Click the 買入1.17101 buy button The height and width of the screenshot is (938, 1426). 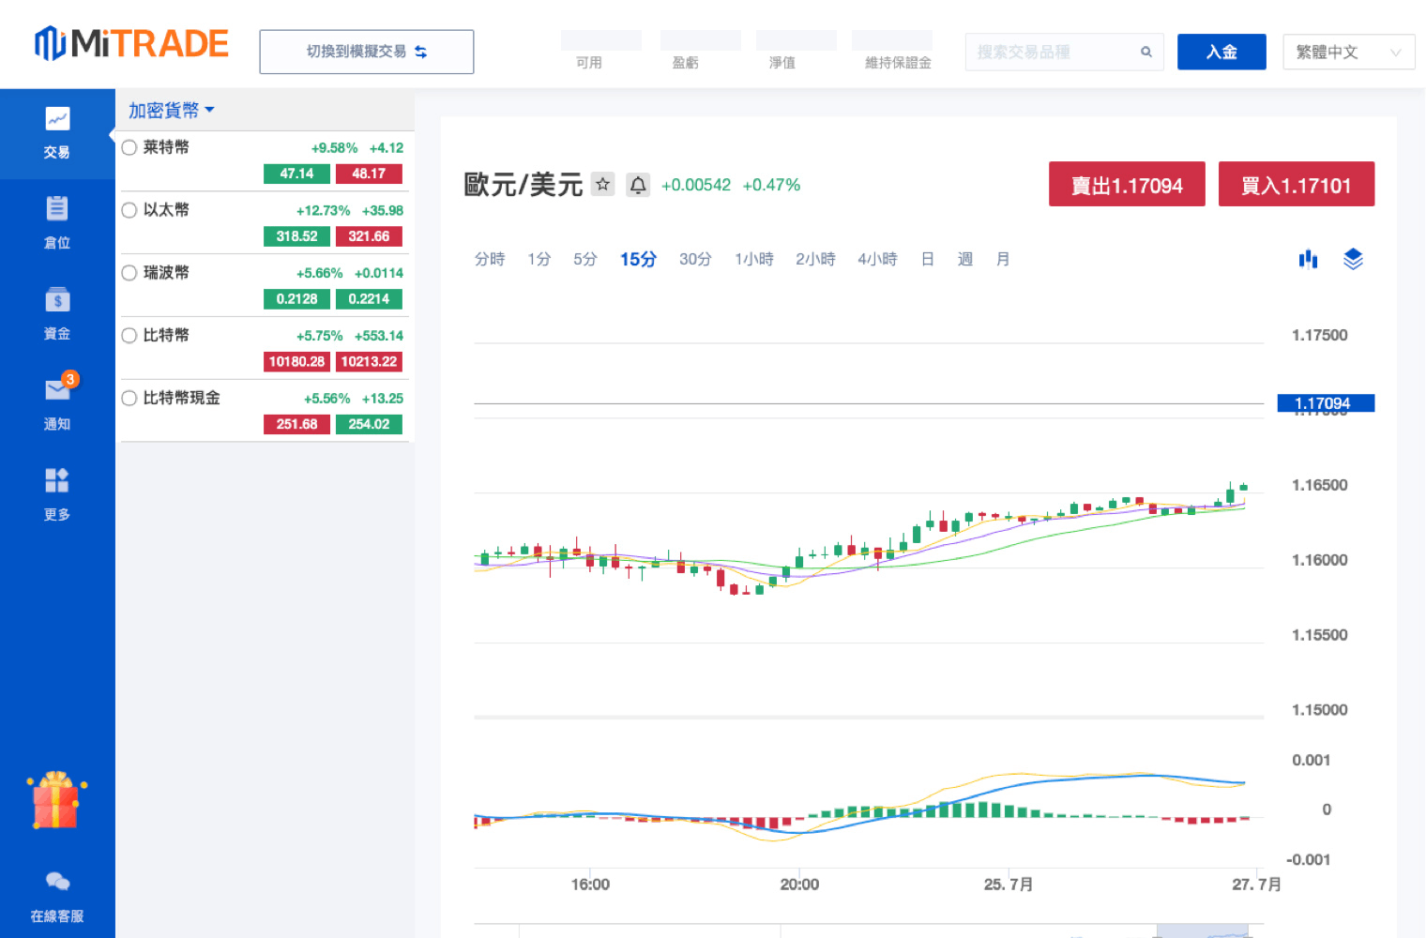pyautogui.click(x=1296, y=185)
